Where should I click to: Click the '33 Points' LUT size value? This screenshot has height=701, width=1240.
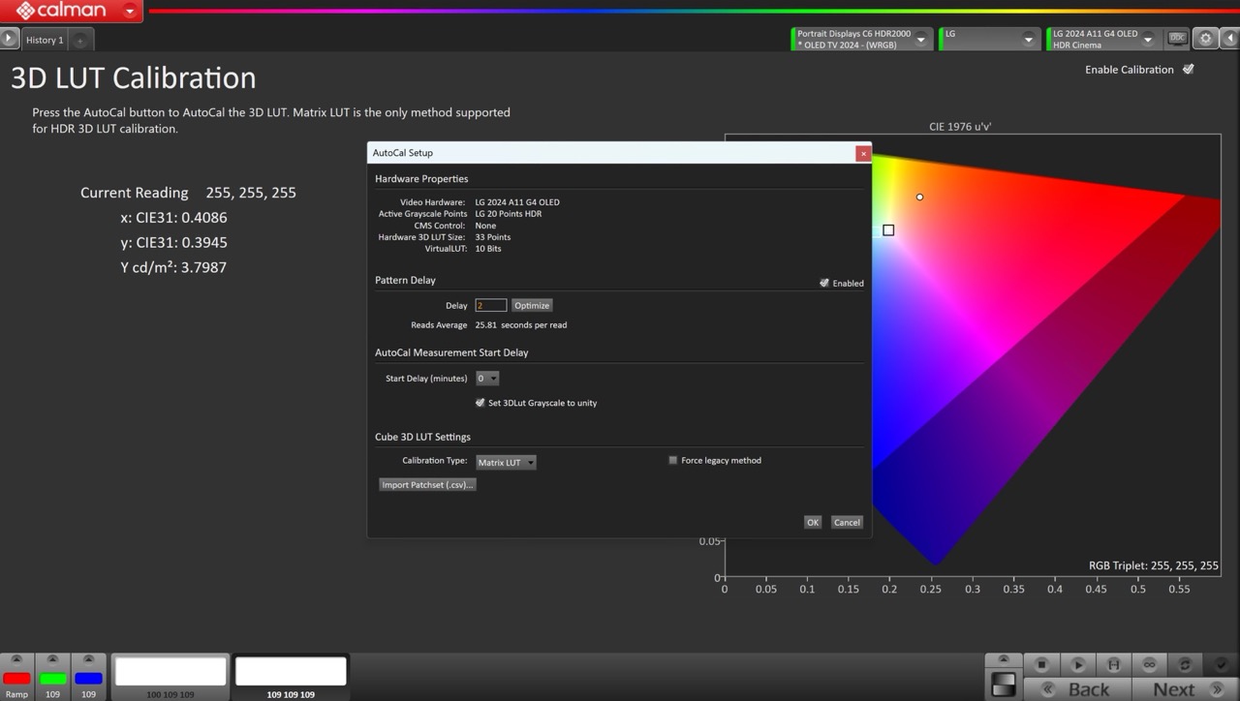(x=493, y=237)
